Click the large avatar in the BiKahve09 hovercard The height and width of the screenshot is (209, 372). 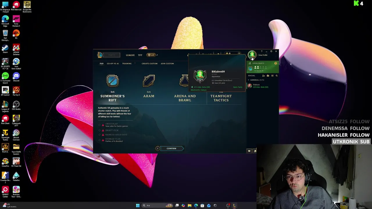[200, 76]
